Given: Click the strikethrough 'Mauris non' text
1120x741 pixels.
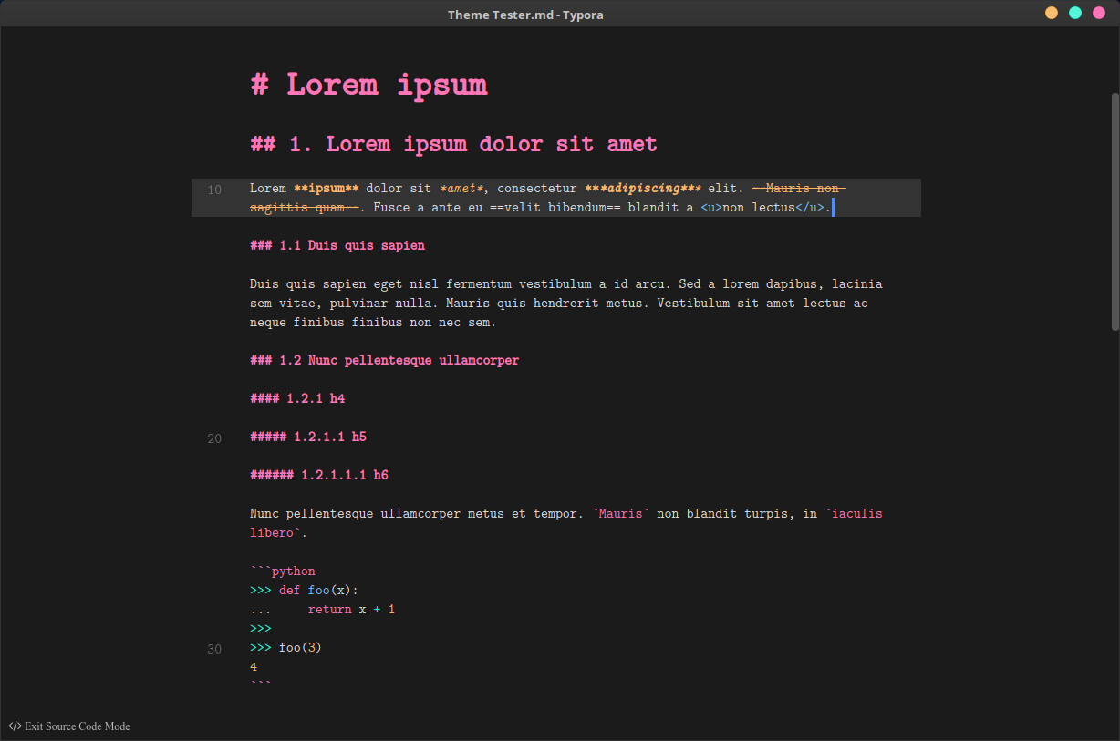Looking at the screenshot, I should pyautogui.click(x=803, y=189).
